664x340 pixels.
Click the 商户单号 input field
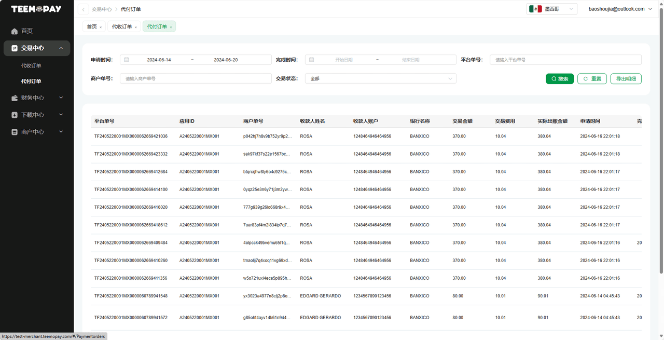[x=196, y=79]
